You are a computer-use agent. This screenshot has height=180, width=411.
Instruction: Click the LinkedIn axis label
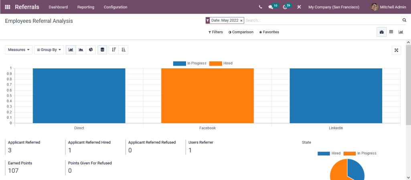pos(336,128)
